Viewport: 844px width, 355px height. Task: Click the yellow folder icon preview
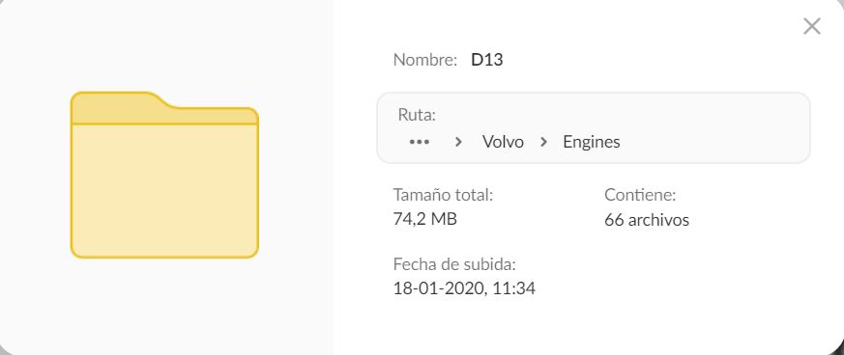pyautogui.click(x=164, y=175)
